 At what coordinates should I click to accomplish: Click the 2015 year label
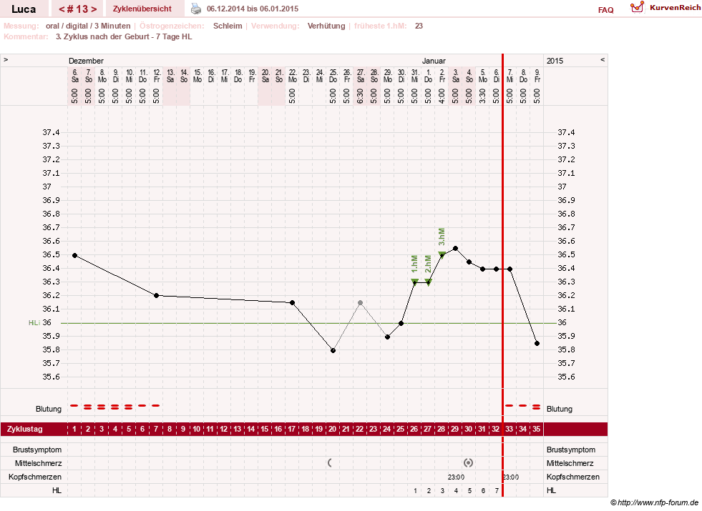click(x=555, y=61)
